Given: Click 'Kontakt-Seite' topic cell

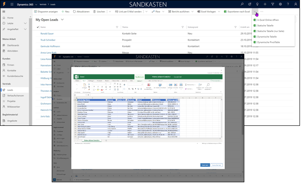Looking at the screenshot, I should [x=129, y=33].
